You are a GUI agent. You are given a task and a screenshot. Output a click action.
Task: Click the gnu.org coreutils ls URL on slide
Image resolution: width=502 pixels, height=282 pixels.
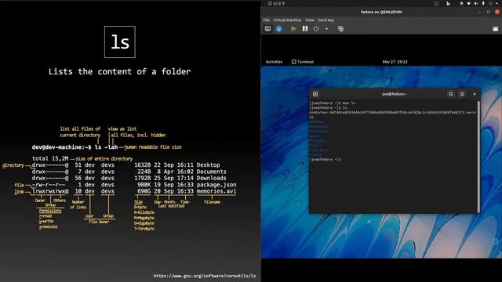(205, 276)
